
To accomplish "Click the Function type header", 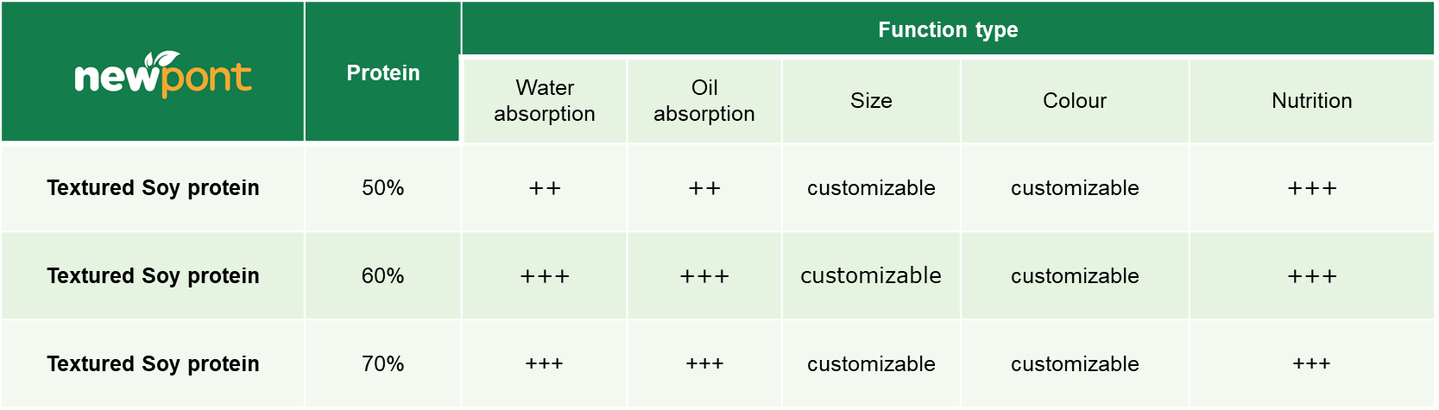I will [948, 30].
